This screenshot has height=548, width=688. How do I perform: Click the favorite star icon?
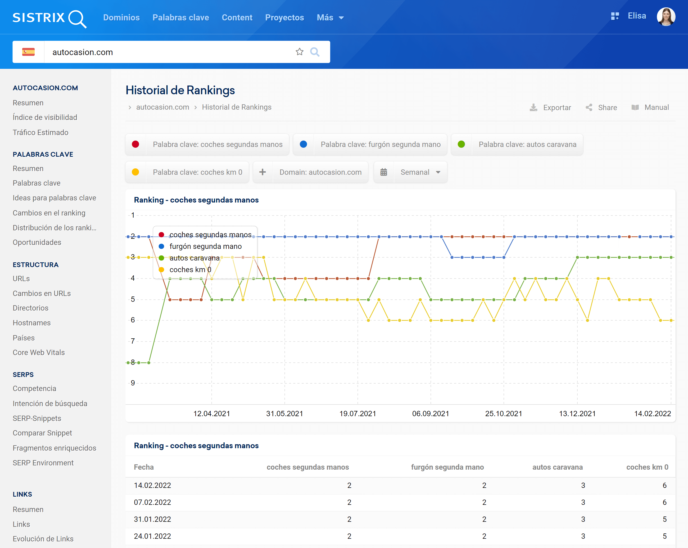point(299,52)
